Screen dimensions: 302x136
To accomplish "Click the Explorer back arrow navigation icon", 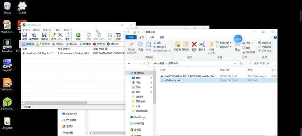I will 129,63.
